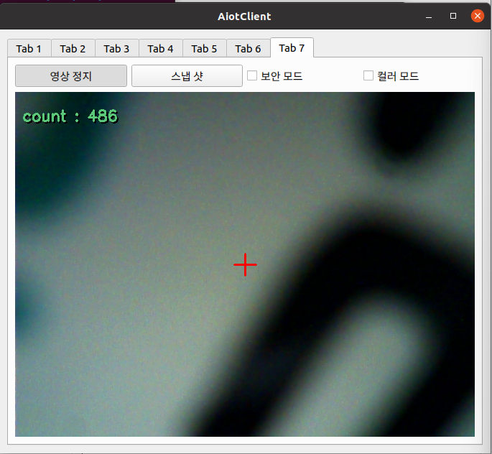This screenshot has height=454, width=492.
Task: Switch to Tab 5
Action: (204, 49)
